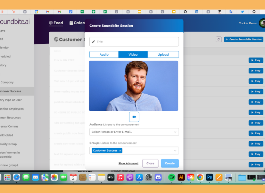Open the Feed tab
The height and width of the screenshot is (193, 265).
56,23
